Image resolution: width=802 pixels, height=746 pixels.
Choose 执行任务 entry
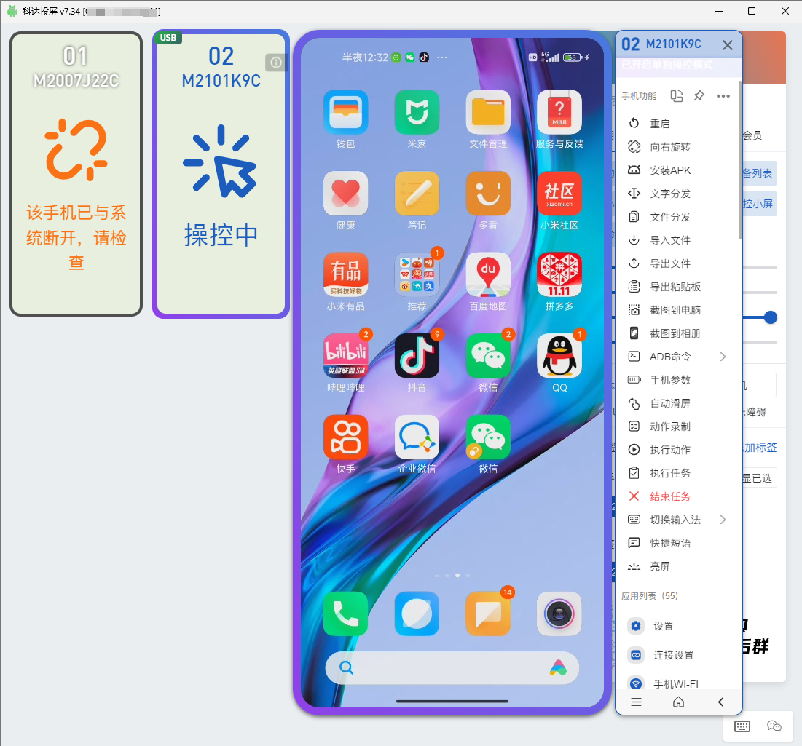point(677,473)
